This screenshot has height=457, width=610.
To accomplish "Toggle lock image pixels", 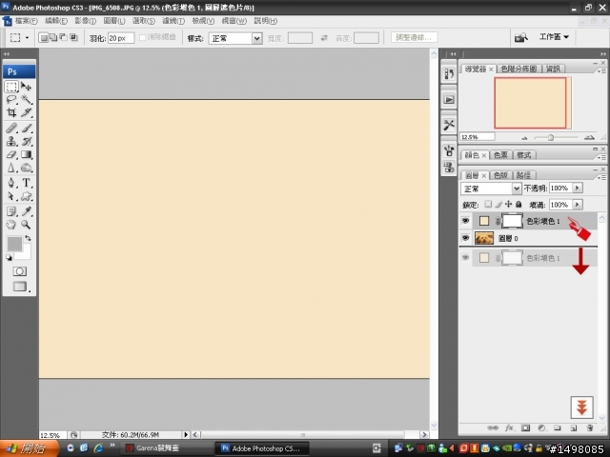I will click(498, 204).
